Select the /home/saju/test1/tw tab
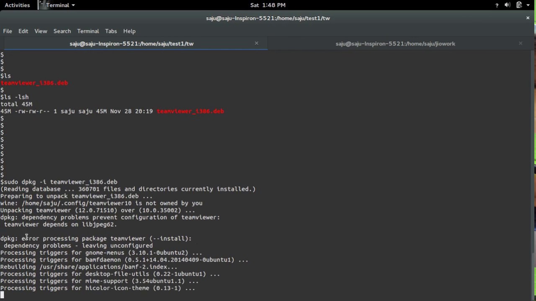 131,43
